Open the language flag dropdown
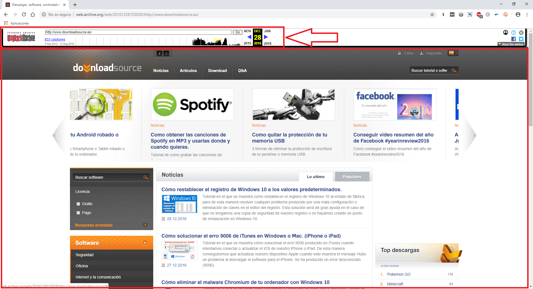The width and height of the screenshot is (533, 289). (453, 53)
